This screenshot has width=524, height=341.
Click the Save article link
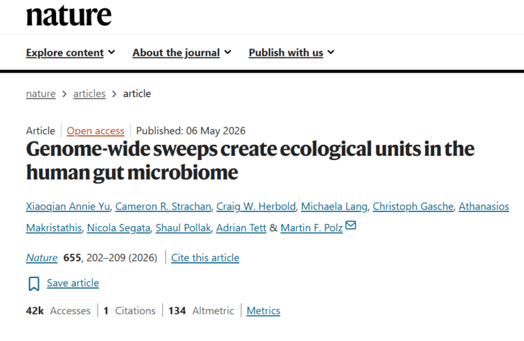73,283
